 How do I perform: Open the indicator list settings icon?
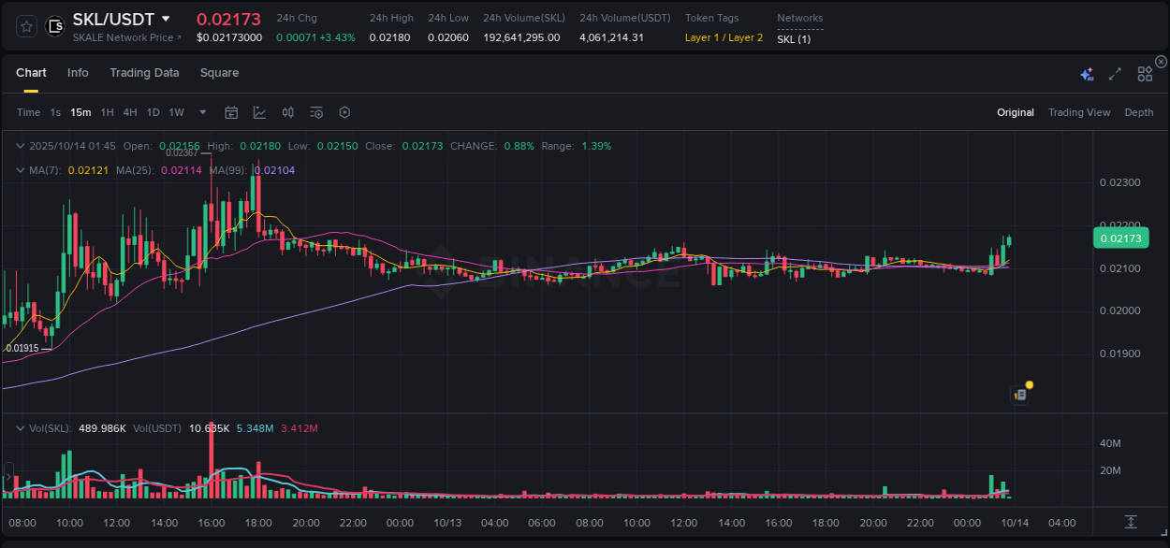click(x=315, y=112)
